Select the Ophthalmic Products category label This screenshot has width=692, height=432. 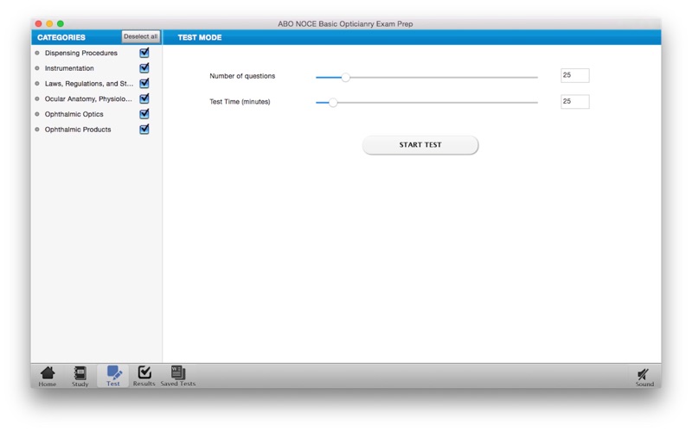(x=78, y=130)
